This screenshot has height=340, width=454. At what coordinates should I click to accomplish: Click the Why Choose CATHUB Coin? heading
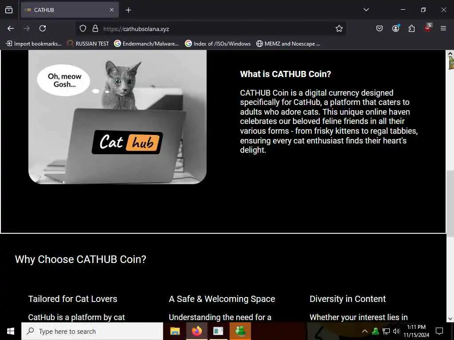coord(81,259)
